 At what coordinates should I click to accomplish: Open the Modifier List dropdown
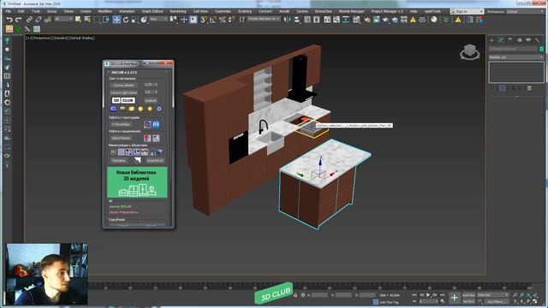pyautogui.click(x=516, y=57)
